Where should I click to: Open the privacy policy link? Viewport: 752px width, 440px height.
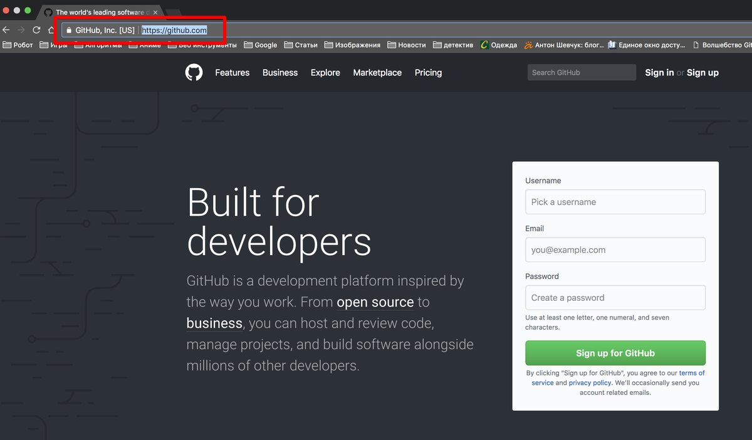590,383
